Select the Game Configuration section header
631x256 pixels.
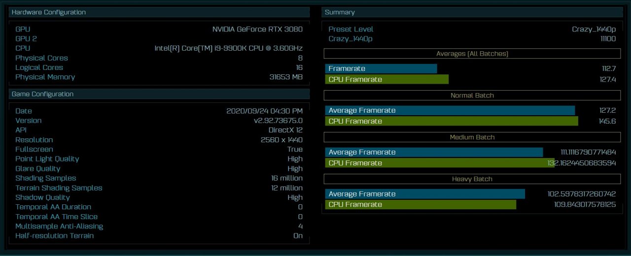tap(159, 94)
